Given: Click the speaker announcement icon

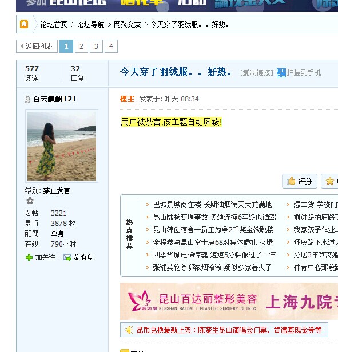Looking at the screenshot, I should point(129,330).
